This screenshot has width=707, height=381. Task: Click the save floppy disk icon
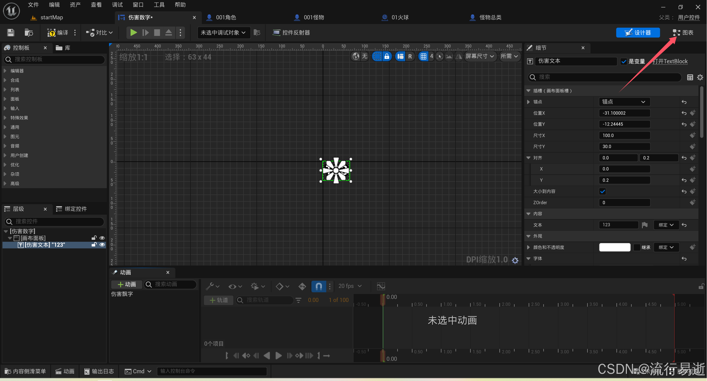coord(11,33)
